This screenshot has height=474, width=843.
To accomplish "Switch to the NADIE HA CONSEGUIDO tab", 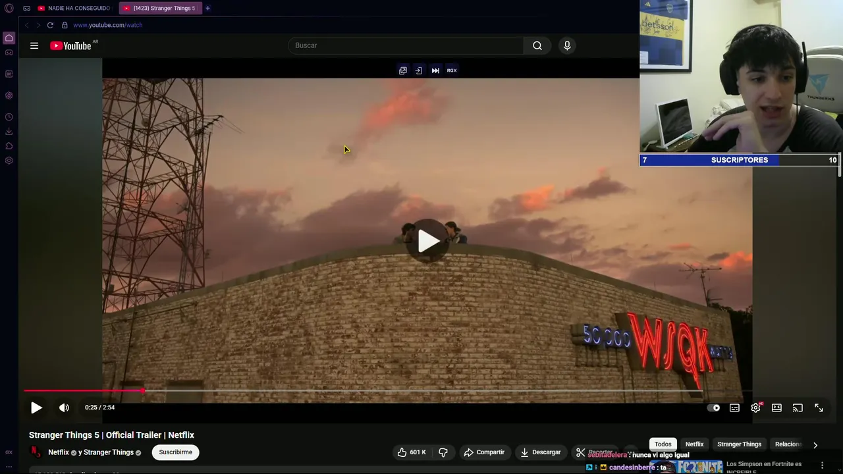I will tap(74, 8).
